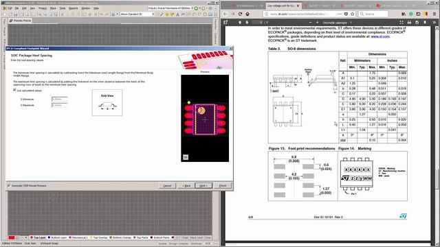
Task: Click the Mask Level button in Altium
Action: [197, 237]
